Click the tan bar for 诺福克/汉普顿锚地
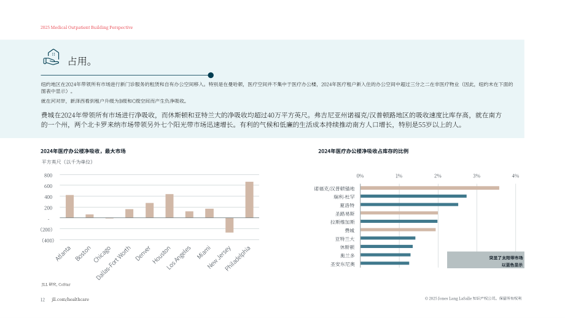565x318 pixels. coord(430,188)
